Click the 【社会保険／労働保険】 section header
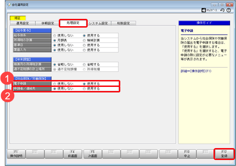This screenshot has width=236, height=166. tap(32, 79)
